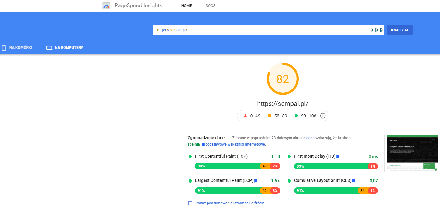Click the 'First Input Delay (FID)' label
The width and height of the screenshot is (440, 208).
pos(315,156)
